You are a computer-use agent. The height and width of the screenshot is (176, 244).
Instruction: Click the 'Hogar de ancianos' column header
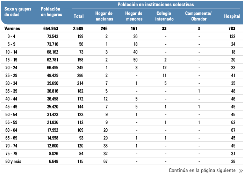104,16
